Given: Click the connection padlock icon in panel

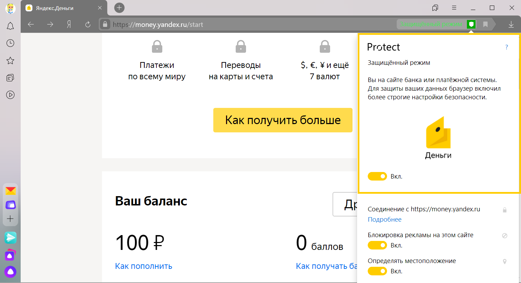Looking at the screenshot, I should click(504, 210).
